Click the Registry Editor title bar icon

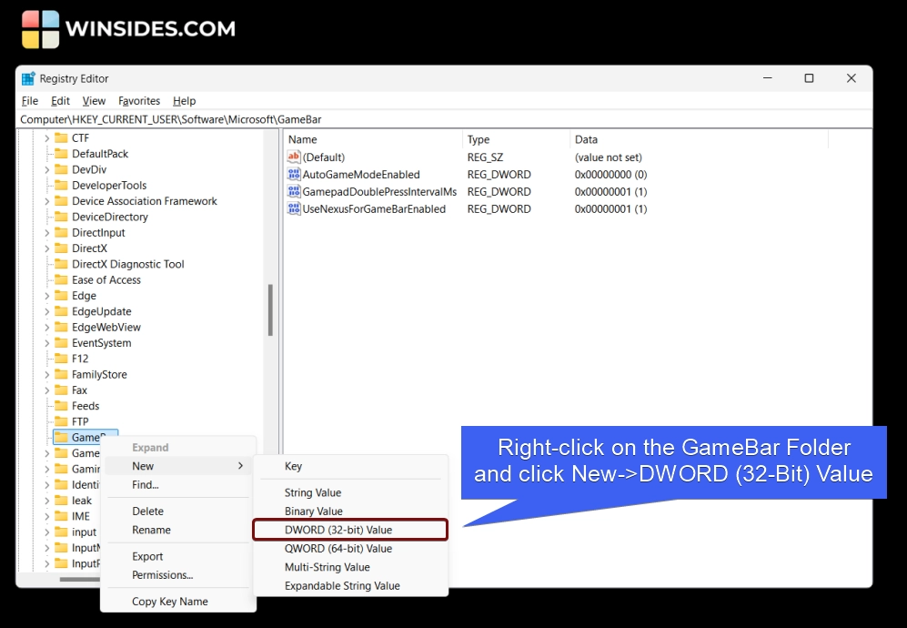coord(28,78)
